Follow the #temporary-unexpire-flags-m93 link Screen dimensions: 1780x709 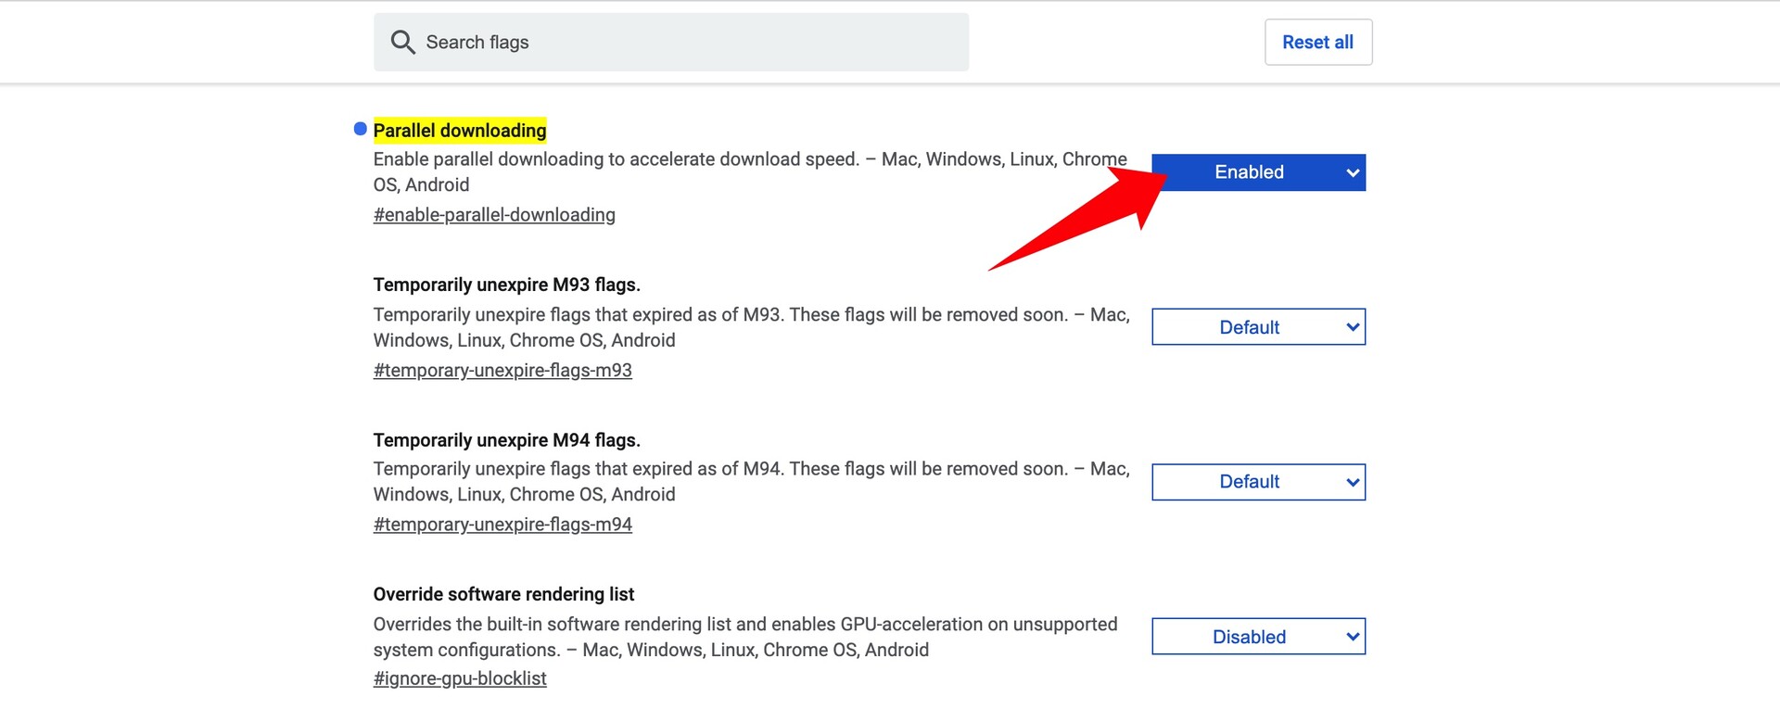pos(502,370)
